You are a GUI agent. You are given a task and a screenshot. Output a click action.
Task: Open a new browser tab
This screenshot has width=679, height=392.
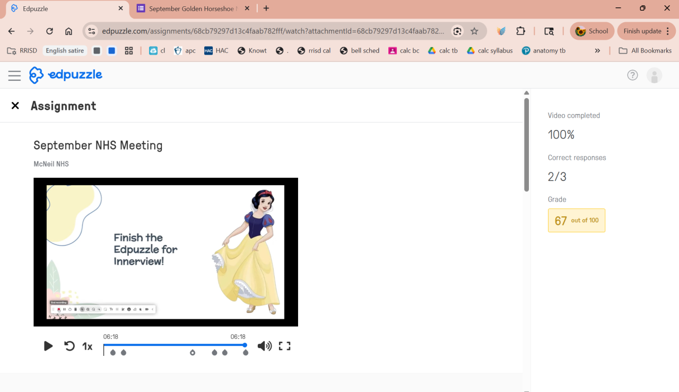pyautogui.click(x=266, y=8)
